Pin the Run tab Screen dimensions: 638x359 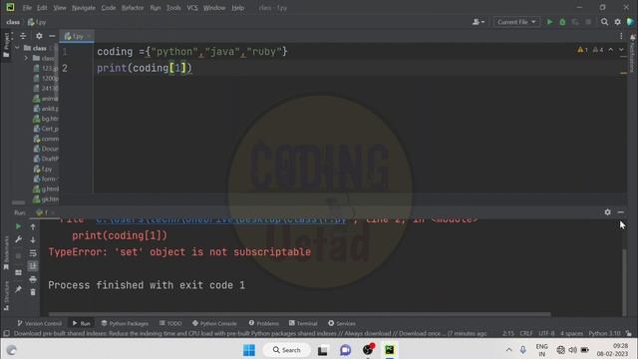[18, 289]
